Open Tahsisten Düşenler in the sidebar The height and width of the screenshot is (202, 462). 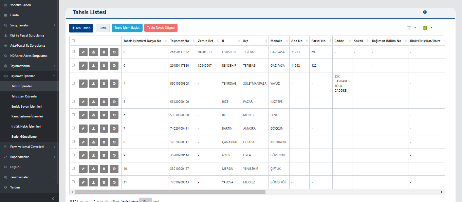(x=24, y=96)
